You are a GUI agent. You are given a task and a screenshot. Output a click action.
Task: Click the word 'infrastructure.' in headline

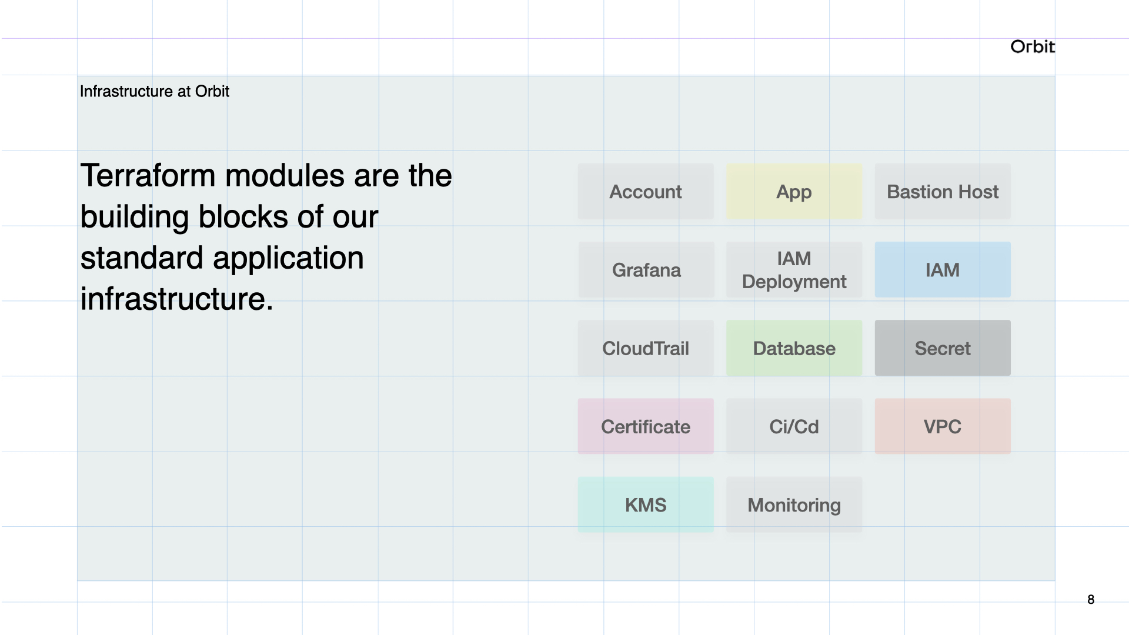click(176, 299)
